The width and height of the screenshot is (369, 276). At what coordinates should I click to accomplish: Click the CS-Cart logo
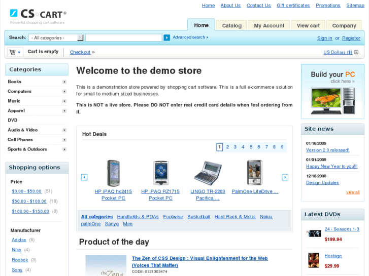38,16
